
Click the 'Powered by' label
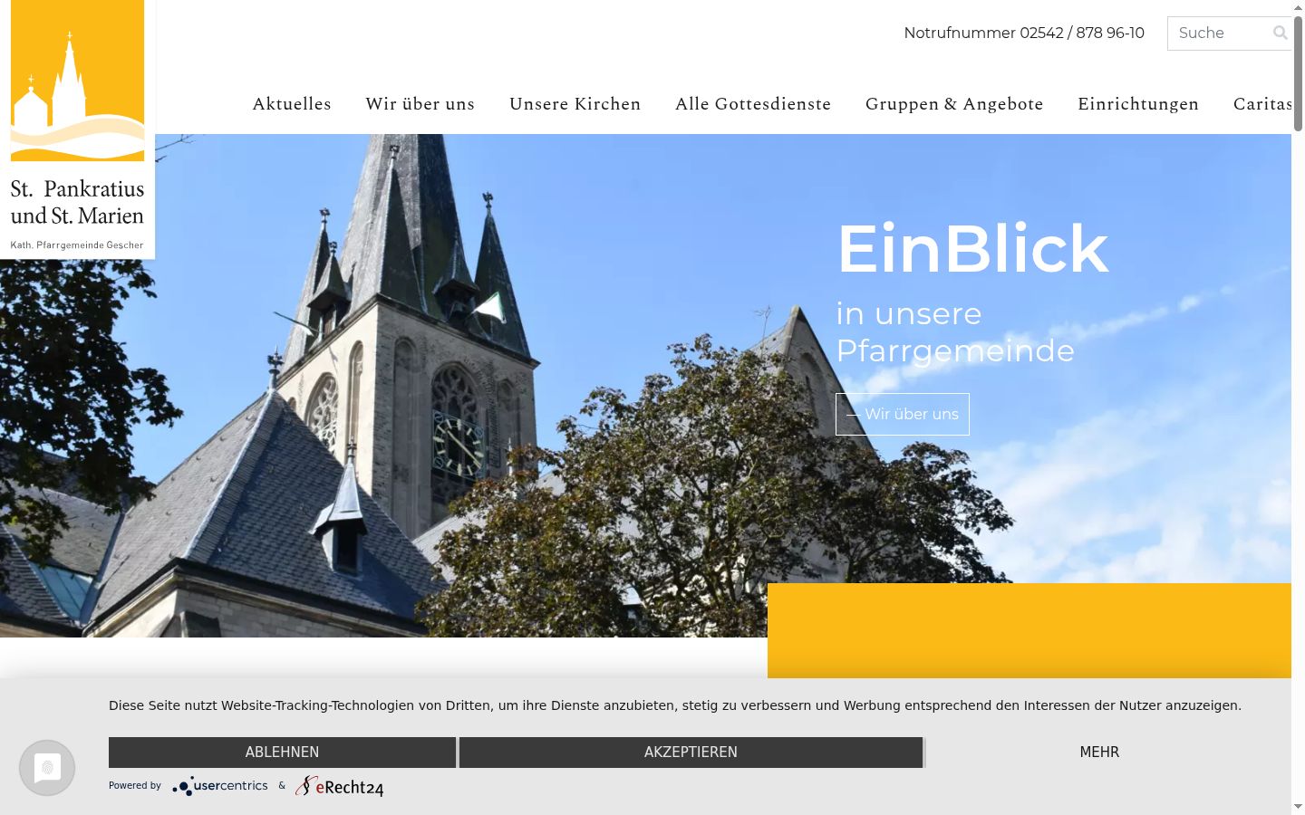135,786
